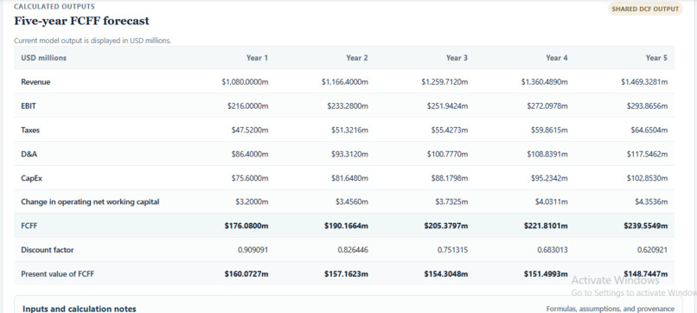The width and height of the screenshot is (697, 313).
Task: Click the Year 4 column header
Action: 557,58
